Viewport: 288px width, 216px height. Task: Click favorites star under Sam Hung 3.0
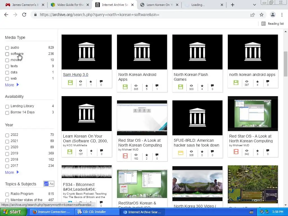pos(91,82)
